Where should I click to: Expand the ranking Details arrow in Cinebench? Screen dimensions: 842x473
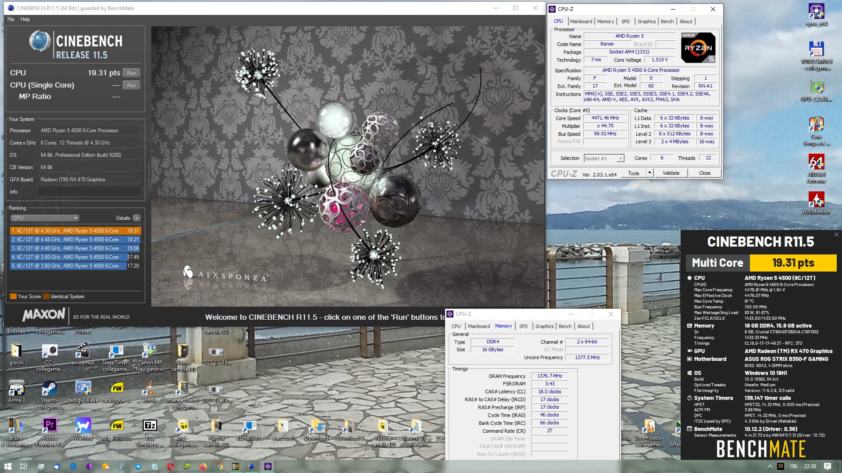pos(137,218)
